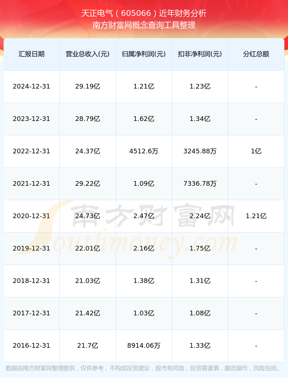The width and height of the screenshot is (288, 378).
Task: Select revenue cell 24.37亿
Action: (88, 152)
